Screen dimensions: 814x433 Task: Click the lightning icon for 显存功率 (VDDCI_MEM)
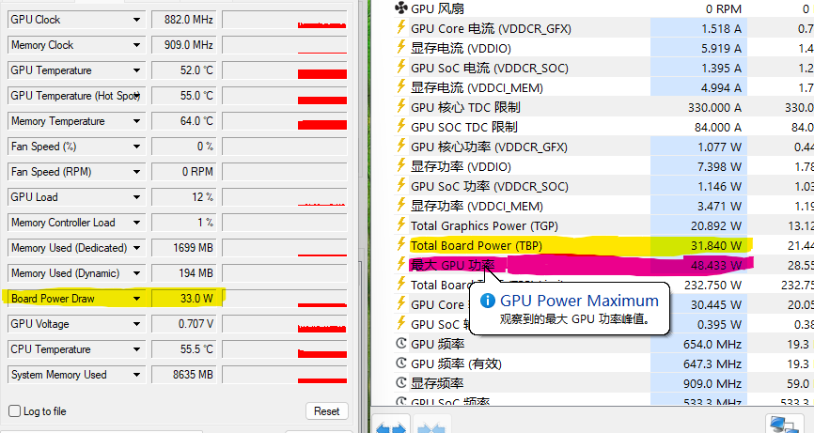pyautogui.click(x=400, y=205)
